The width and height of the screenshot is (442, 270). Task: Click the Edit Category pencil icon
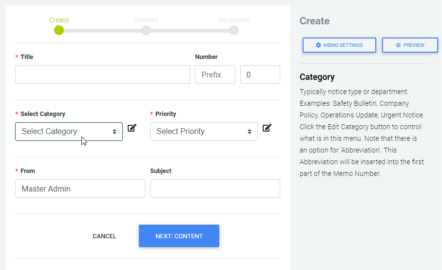pos(132,128)
